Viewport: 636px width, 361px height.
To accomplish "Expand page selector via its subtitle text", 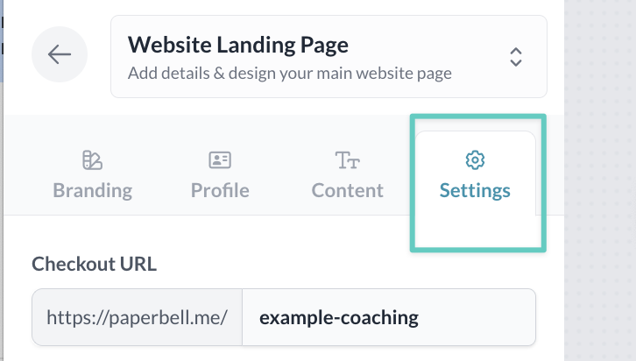I will [x=289, y=74].
